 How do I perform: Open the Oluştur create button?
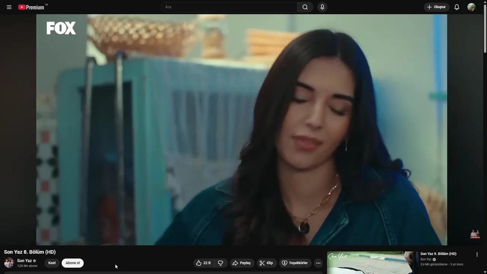436,7
